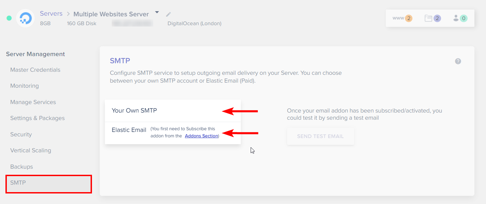The width and height of the screenshot is (486, 204).
Task: Click the SMTP help question mark icon
Action: tap(458, 61)
